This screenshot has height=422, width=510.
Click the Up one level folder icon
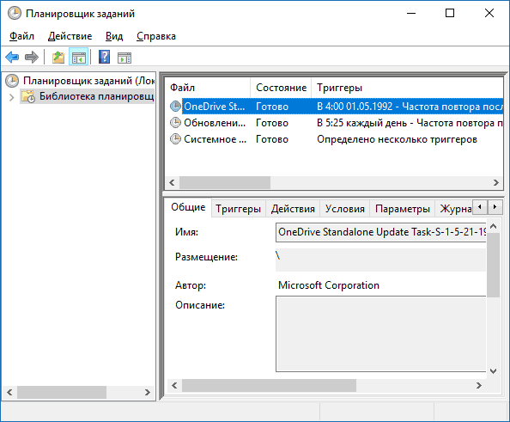[x=58, y=58]
